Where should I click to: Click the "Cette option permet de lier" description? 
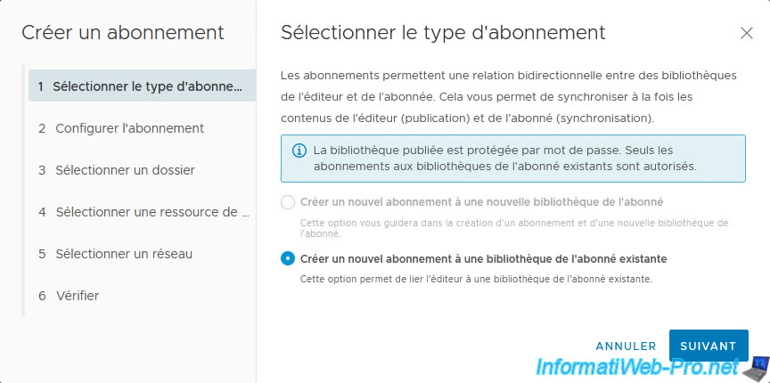pos(477,279)
